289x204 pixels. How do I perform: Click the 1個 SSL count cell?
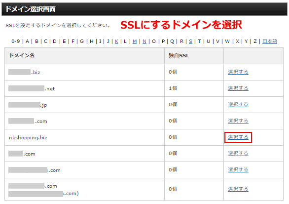pyautogui.click(x=173, y=88)
